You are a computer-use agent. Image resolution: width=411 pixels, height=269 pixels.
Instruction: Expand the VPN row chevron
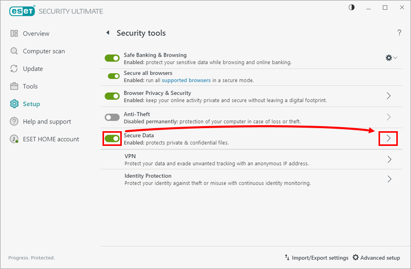click(x=389, y=159)
